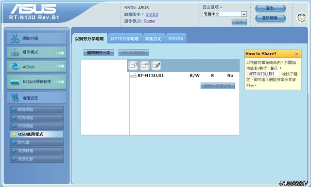
Task: Click the 登出 logout button
Action: click(x=270, y=8)
